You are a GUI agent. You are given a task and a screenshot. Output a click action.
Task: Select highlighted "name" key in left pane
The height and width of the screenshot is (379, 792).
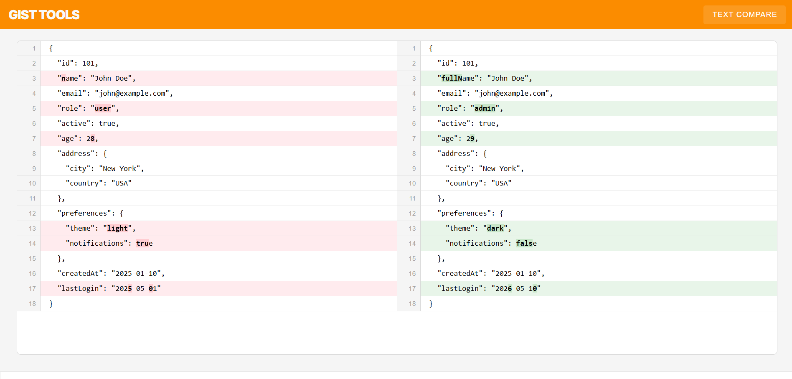[x=69, y=78]
